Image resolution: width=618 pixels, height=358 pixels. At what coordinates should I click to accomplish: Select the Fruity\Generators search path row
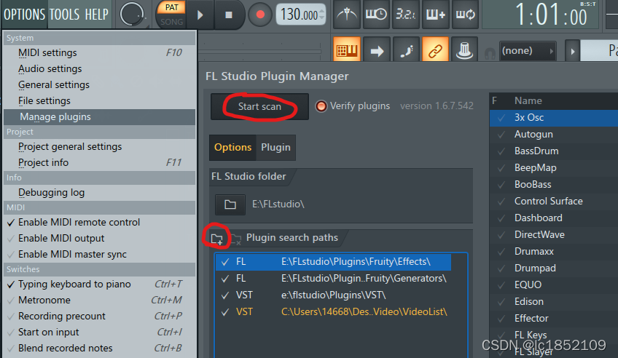coord(334,279)
